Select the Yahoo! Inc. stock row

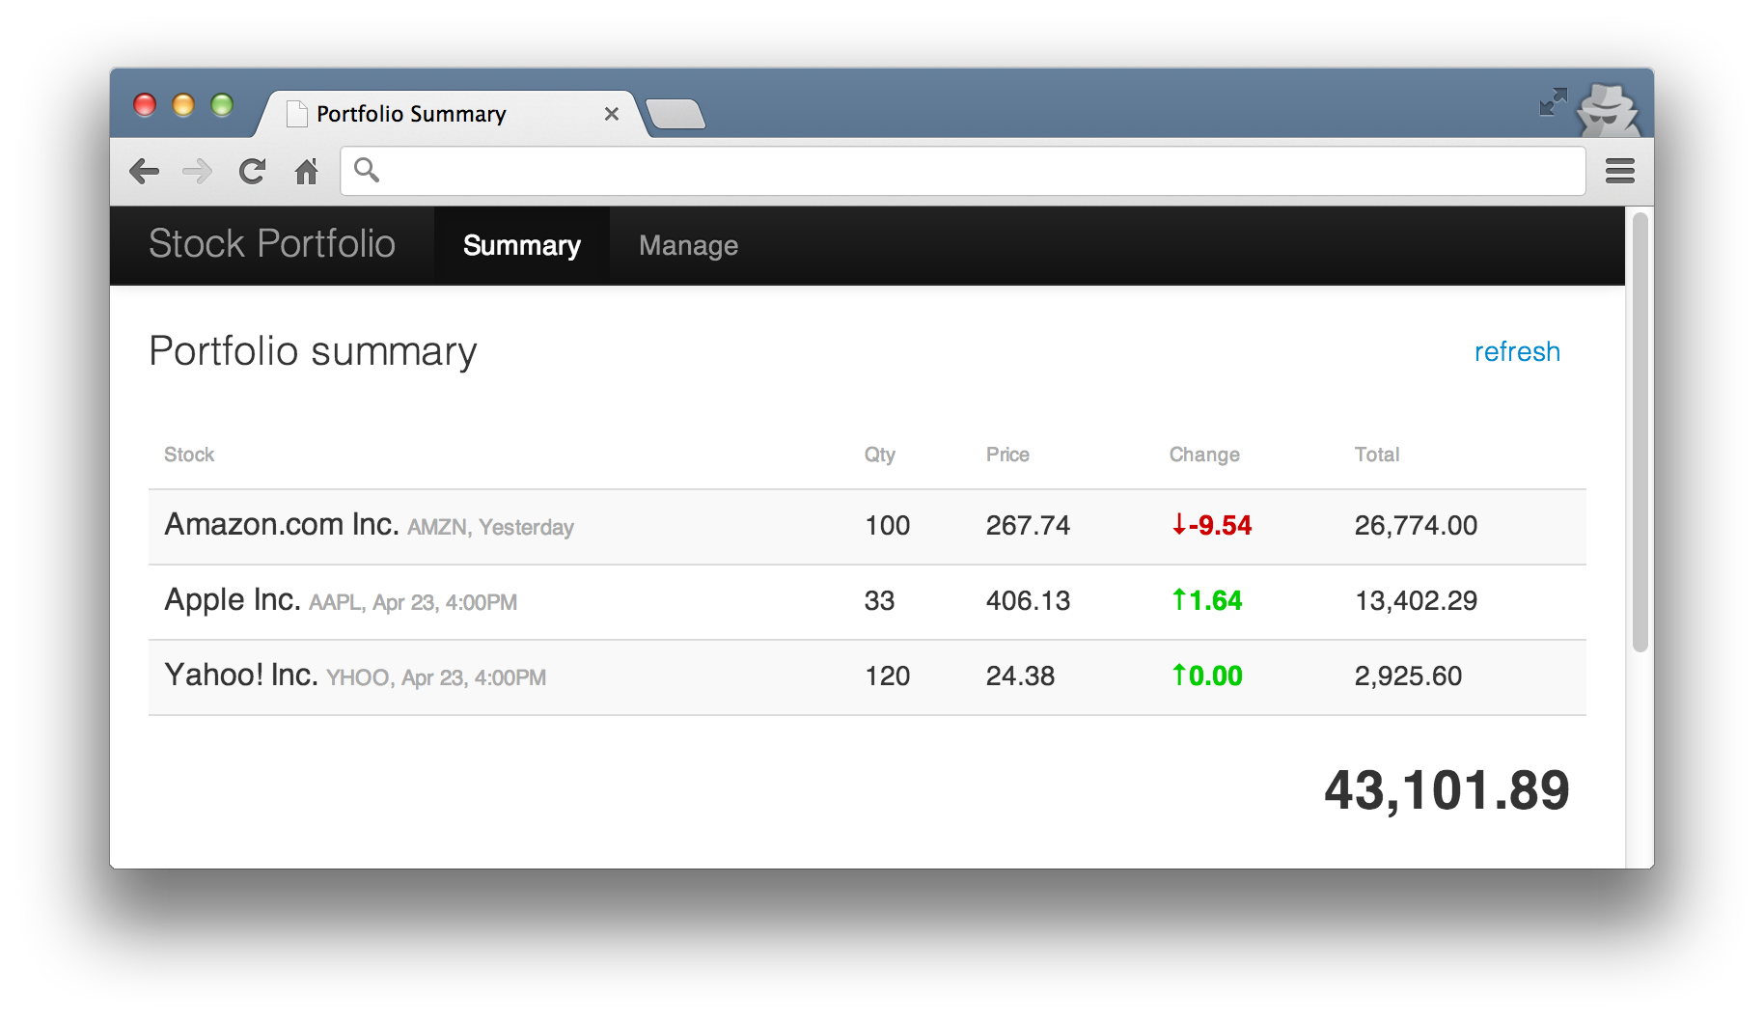click(x=867, y=676)
